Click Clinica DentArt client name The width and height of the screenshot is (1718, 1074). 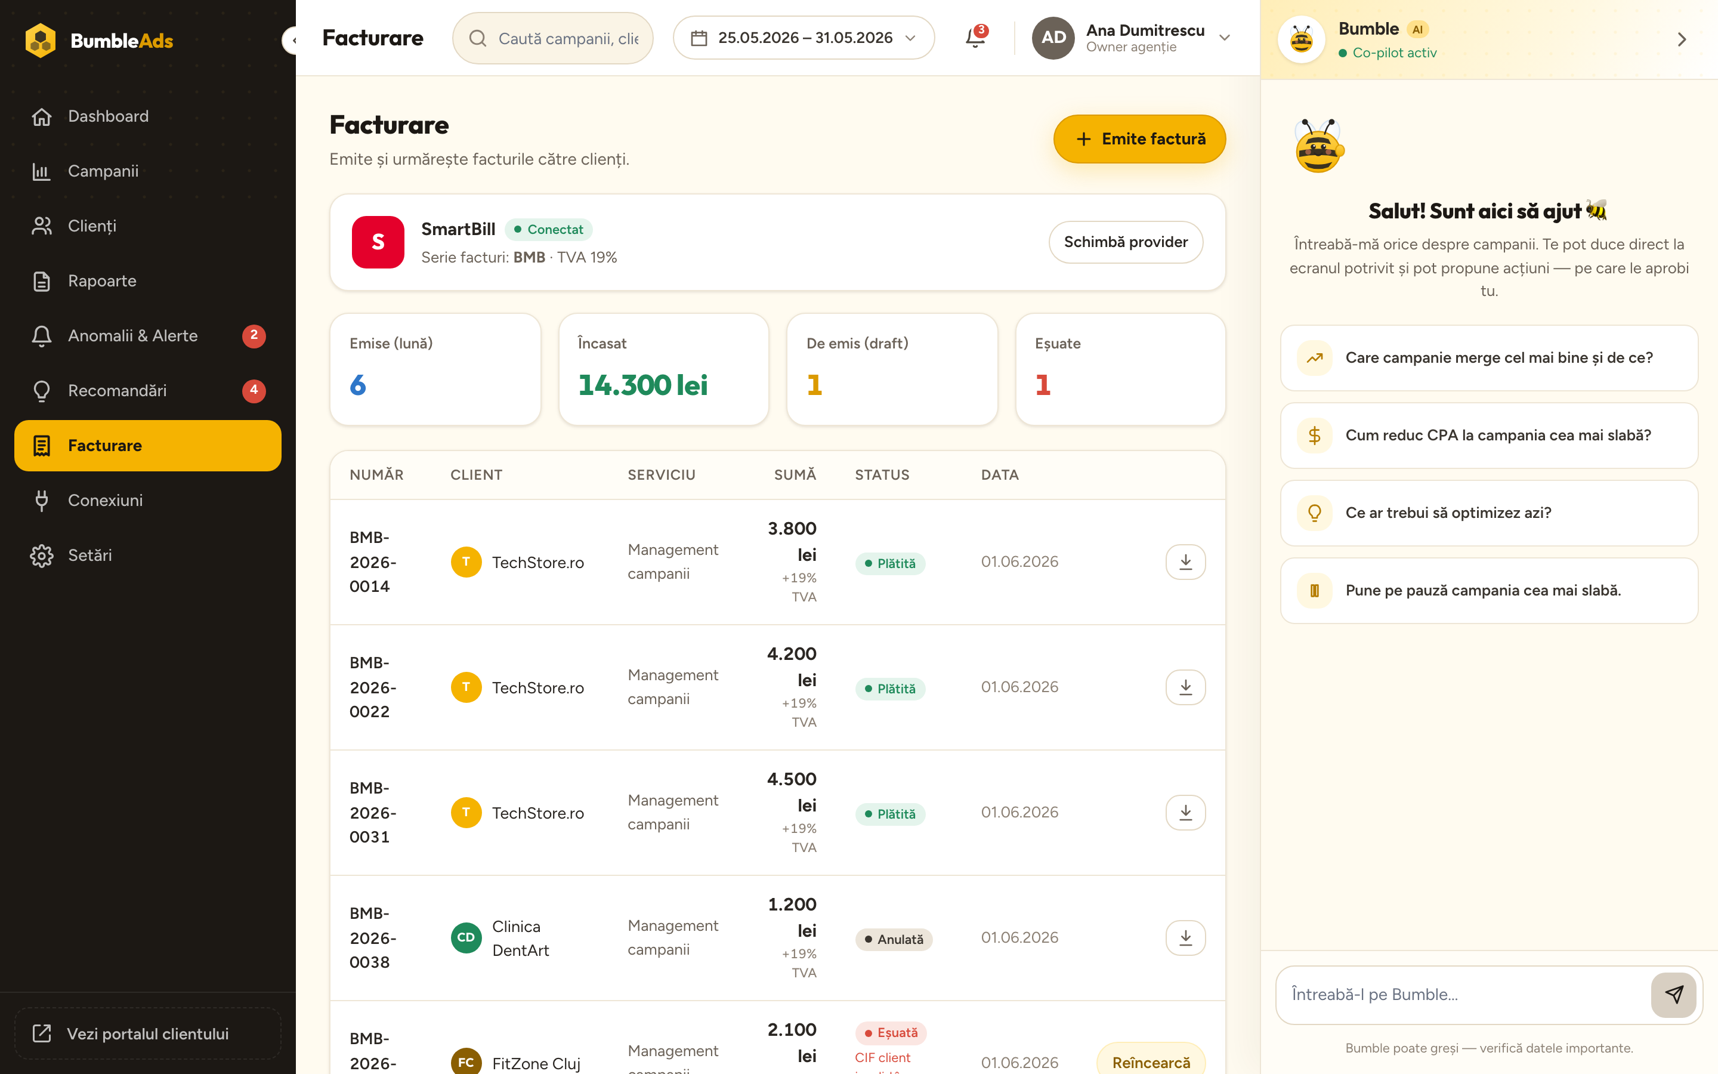[520, 939]
